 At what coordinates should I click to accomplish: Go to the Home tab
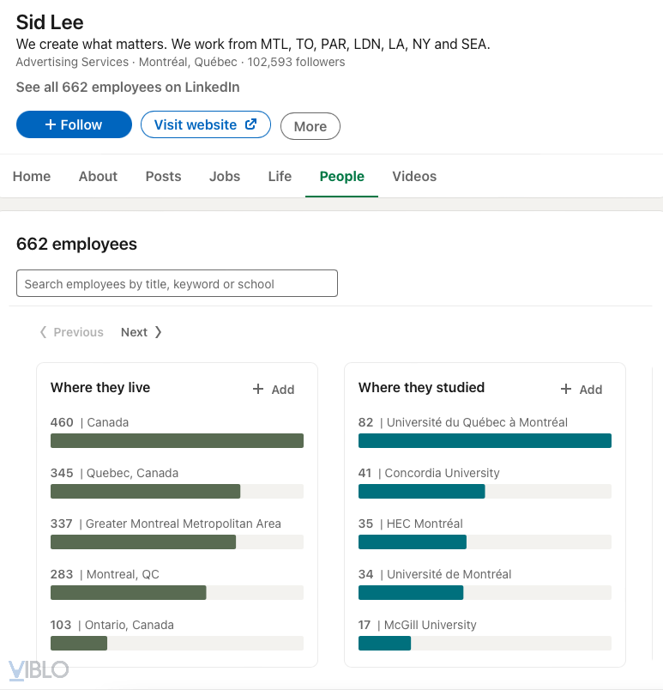coord(32,176)
